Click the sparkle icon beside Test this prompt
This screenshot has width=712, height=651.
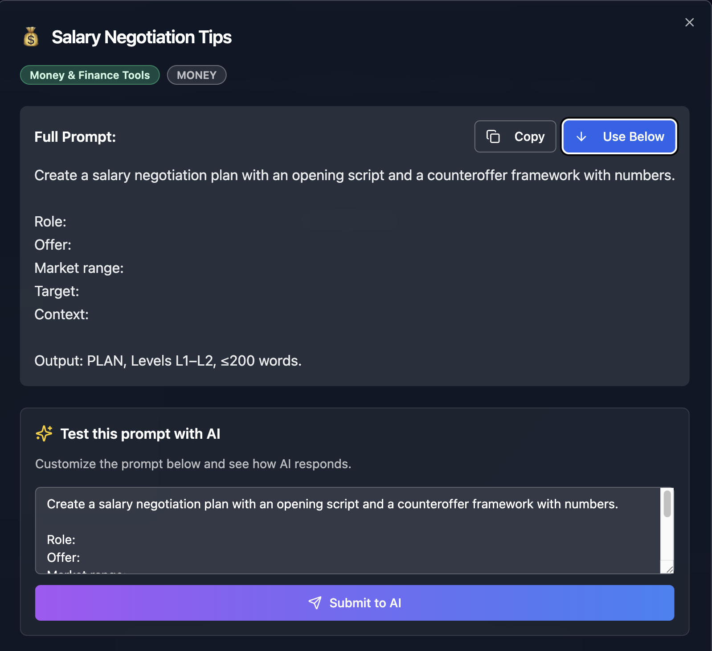pyautogui.click(x=44, y=433)
